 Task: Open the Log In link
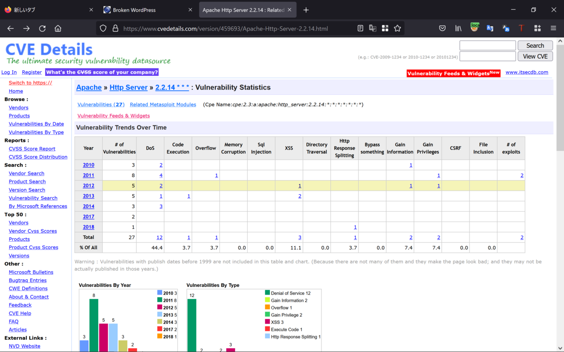pyautogui.click(x=9, y=72)
